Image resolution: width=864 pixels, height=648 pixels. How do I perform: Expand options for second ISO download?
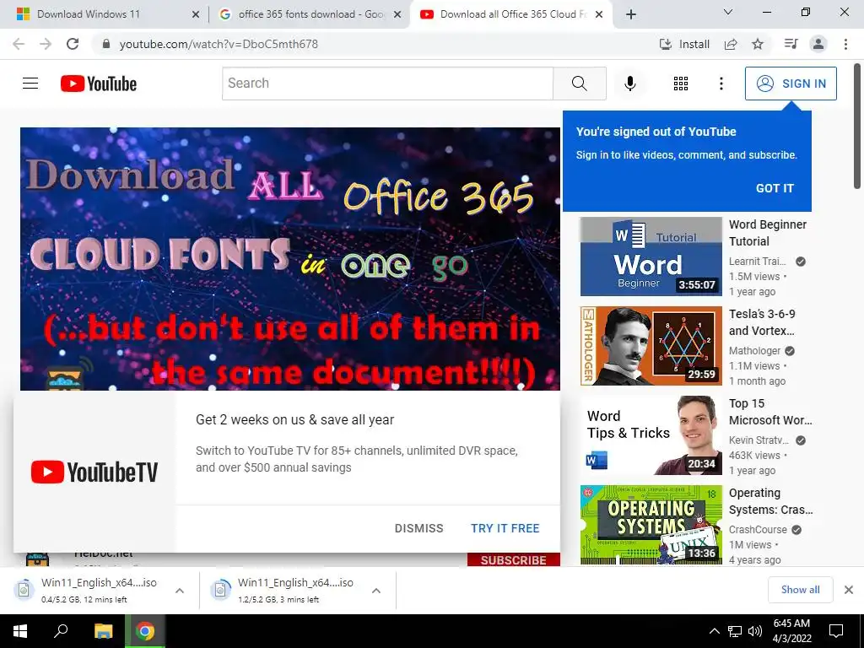point(376,590)
